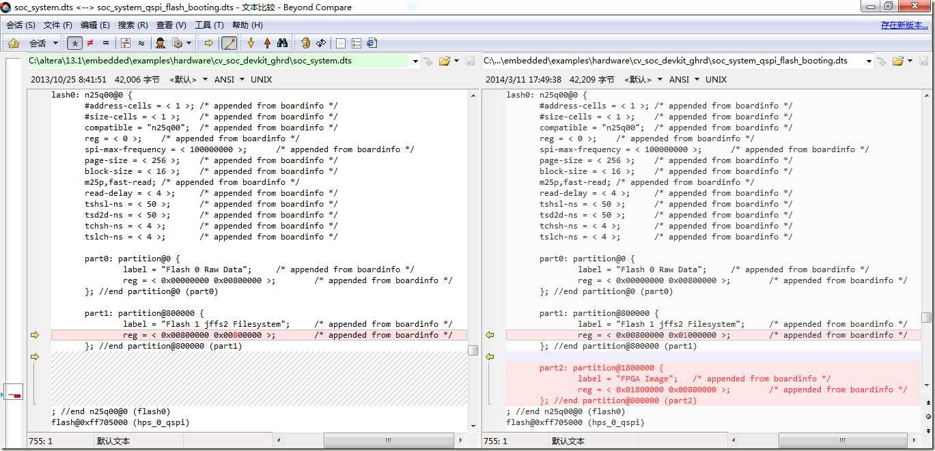Open the 会话 sessions dropdown in toolbar
935x451 pixels.
tap(44, 43)
